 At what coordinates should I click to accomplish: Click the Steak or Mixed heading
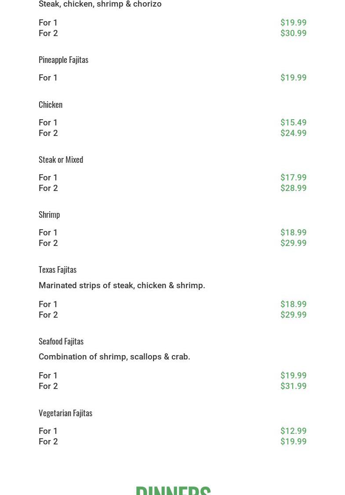(x=61, y=159)
